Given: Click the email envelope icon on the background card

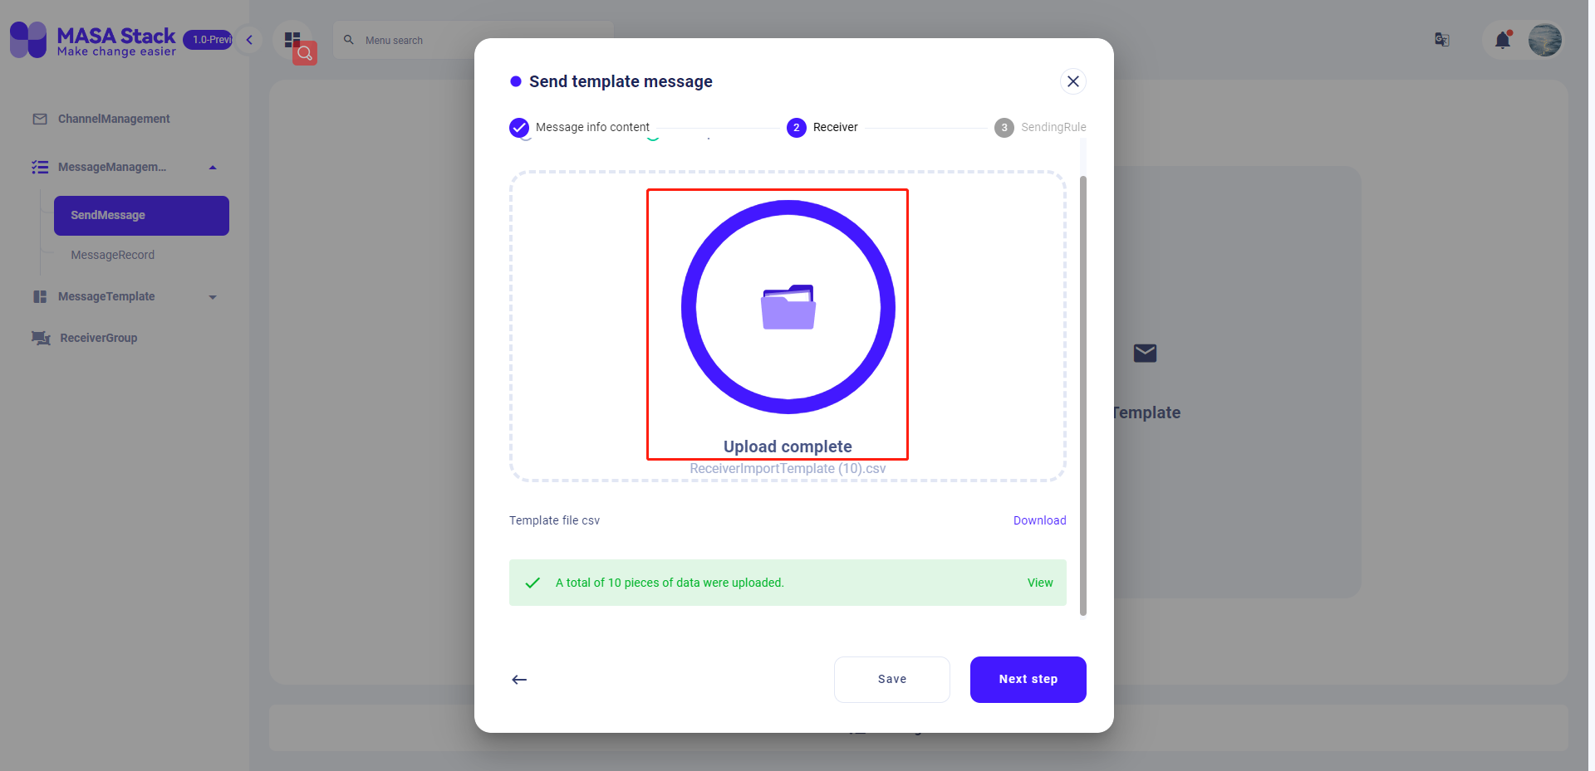Looking at the screenshot, I should click(1146, 353).
